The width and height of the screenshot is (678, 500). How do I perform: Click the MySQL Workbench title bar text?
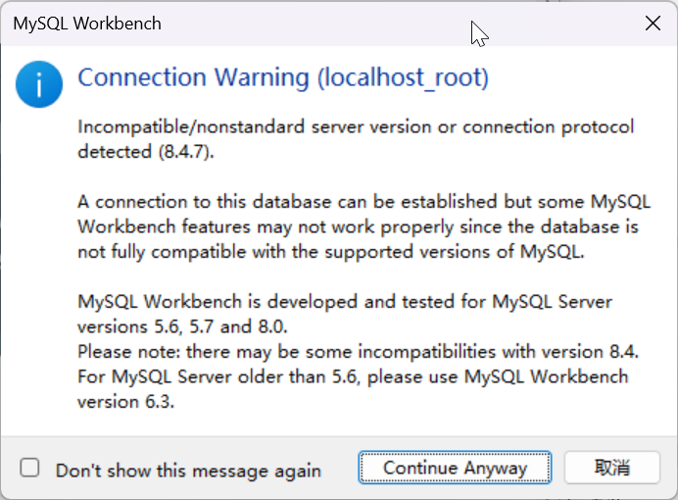coord(87,23)
